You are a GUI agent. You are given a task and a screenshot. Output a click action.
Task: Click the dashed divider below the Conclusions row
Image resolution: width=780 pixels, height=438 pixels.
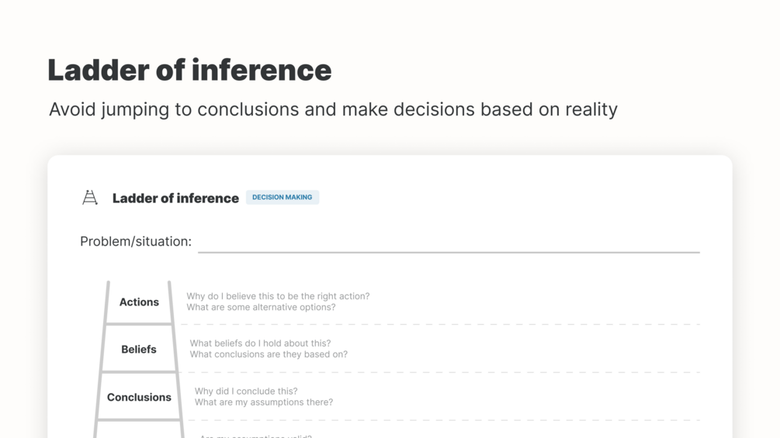[442, 420]
